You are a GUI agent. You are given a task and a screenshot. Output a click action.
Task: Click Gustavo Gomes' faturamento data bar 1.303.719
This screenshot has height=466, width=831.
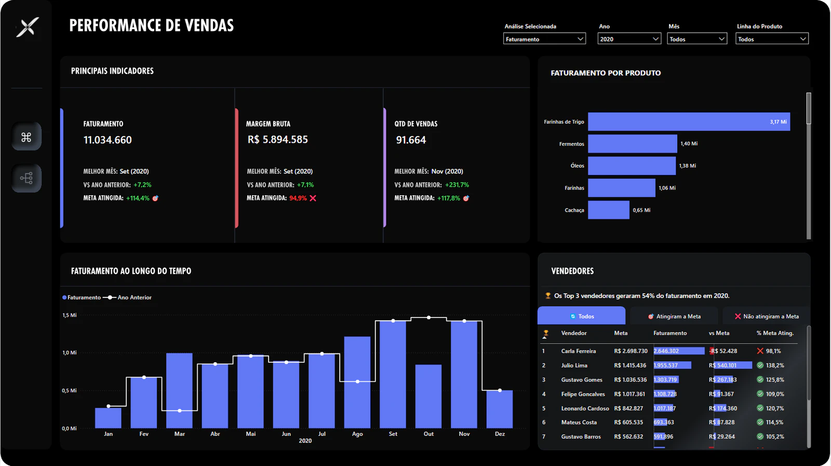666,380
